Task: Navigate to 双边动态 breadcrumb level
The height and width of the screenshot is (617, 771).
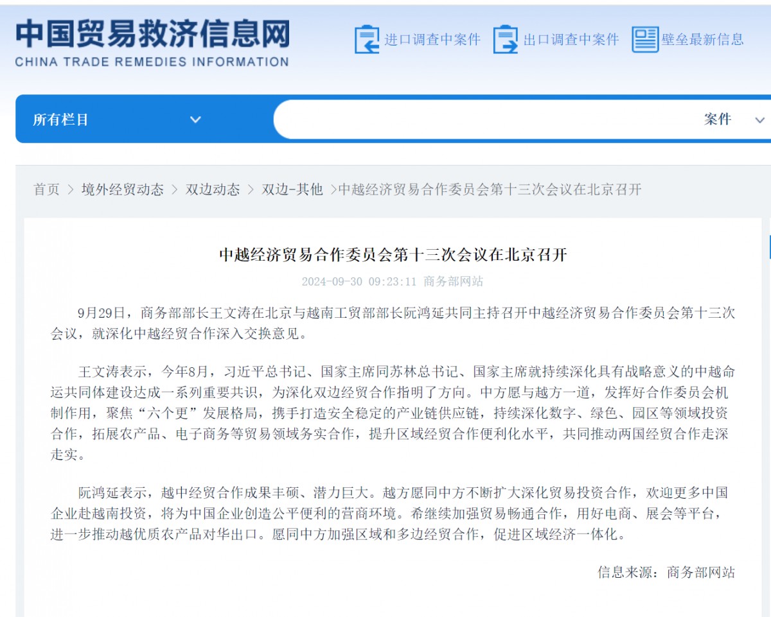Action: [213, 189]
